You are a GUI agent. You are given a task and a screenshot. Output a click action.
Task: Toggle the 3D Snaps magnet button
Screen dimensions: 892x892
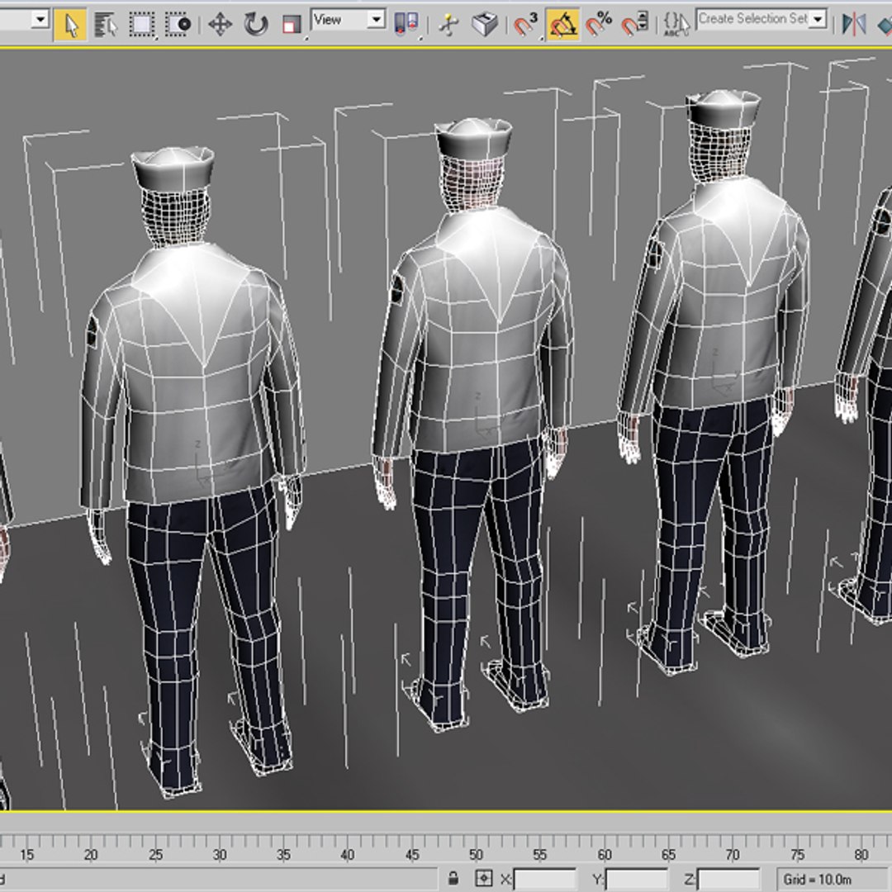click(x=525, y=24)
